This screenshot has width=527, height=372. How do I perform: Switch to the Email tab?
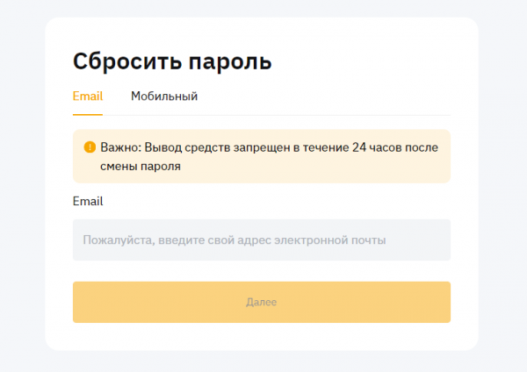[x=88, y=97]
